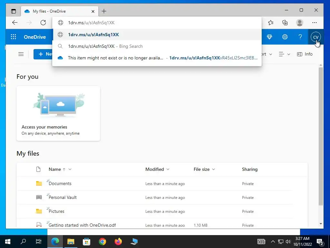Click the page vertical scrollbar
The height and width of the screenshot is (248, 330).
[321, 136]
